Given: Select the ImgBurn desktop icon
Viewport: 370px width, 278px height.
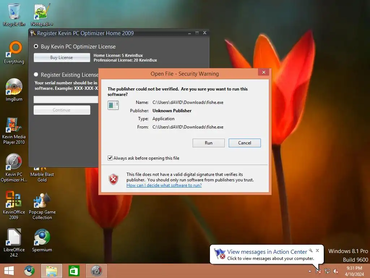Looking at the screenshot, I should pyautogui.click(x=14, y=90).
